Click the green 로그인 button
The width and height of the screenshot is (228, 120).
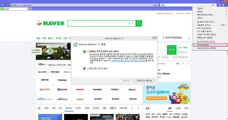coord(172,50)
